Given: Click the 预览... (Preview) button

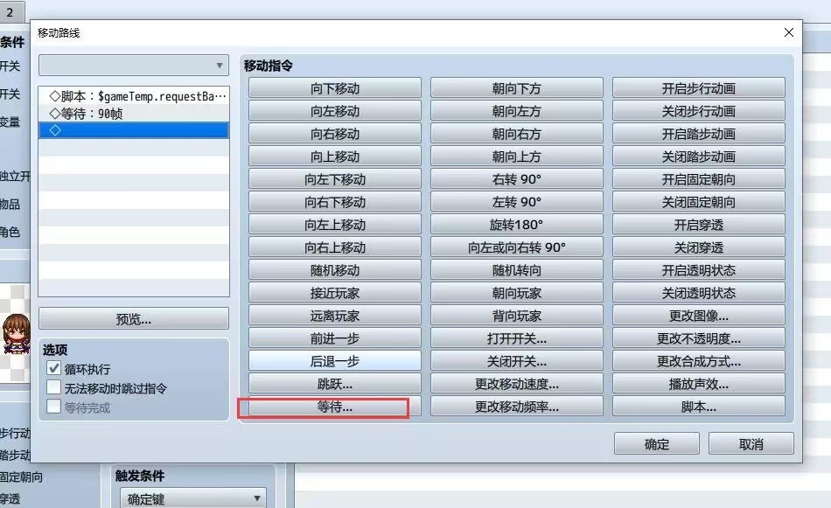Looking at the screenshot, I should coord(133,317).
